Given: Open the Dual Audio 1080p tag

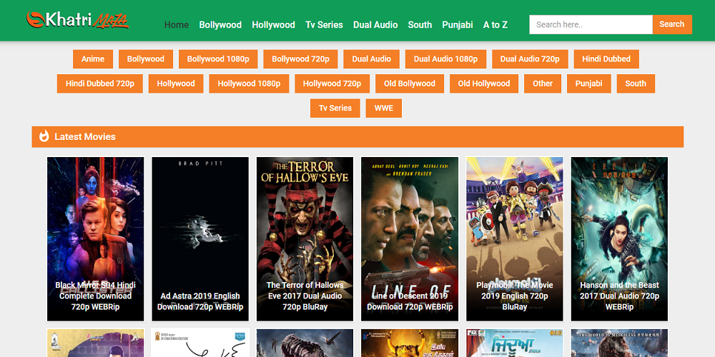Looking at the screenshot, I should point(445,59).
